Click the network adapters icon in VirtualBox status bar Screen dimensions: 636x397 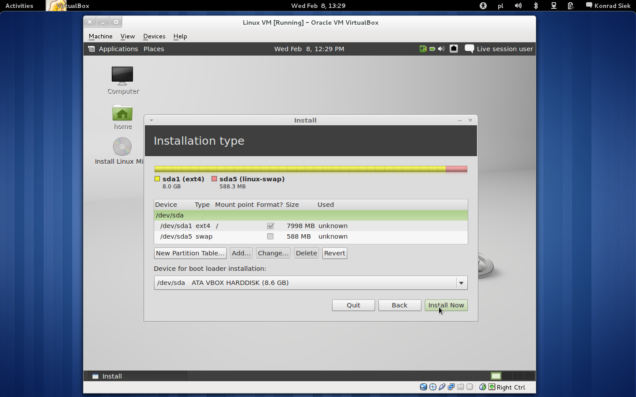(451, 387)
